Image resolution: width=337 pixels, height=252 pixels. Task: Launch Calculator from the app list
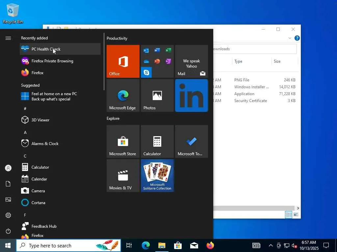(60, 167)
